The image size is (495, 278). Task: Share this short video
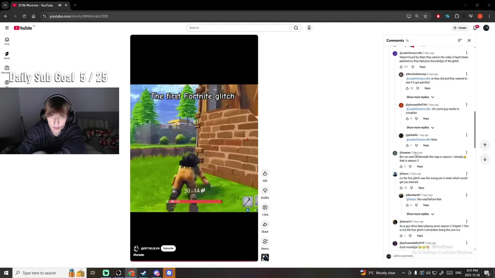[x=265, y=224]
